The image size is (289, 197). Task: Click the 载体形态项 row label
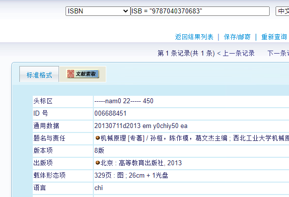tap(49, 175)
